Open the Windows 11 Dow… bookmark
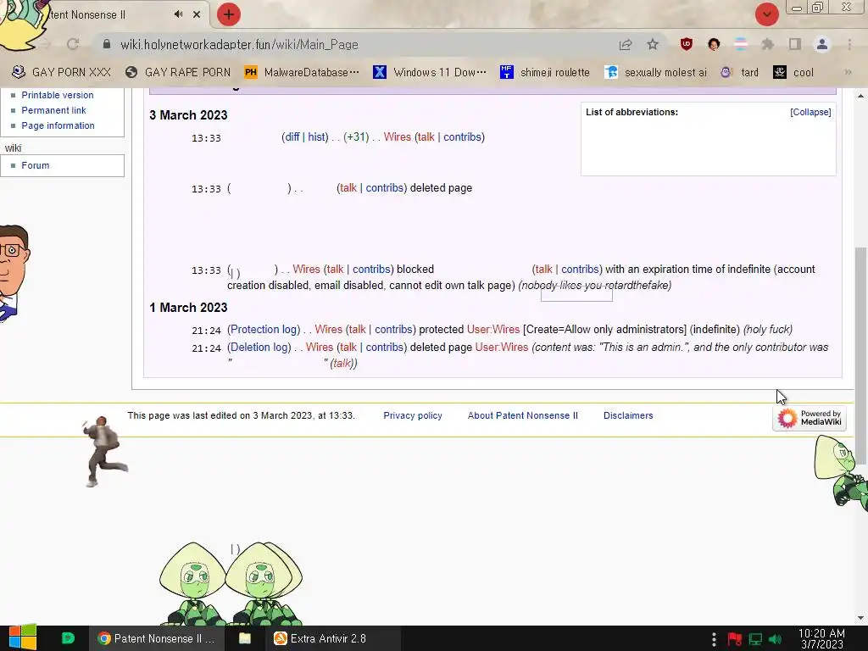Viewport: 868px width, 651px height. pos(430,72)
